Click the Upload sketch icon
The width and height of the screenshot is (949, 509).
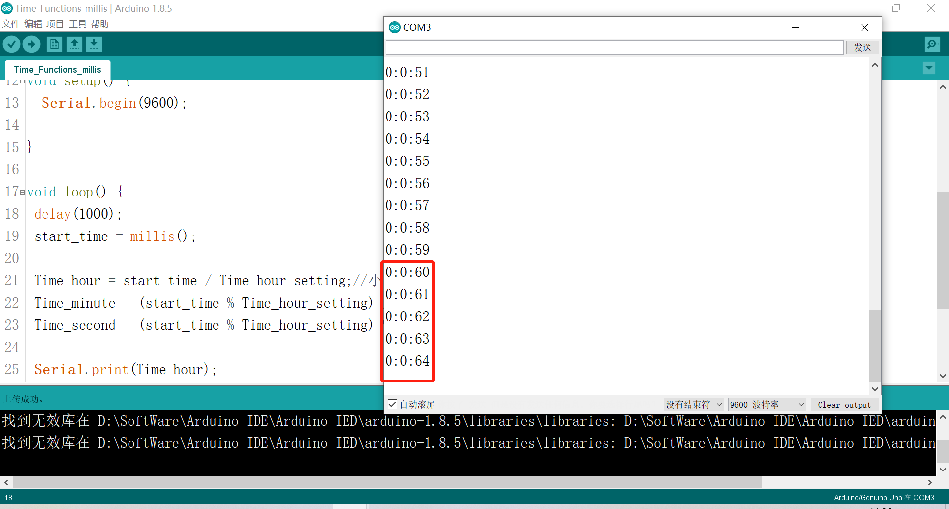click(31, 44)
